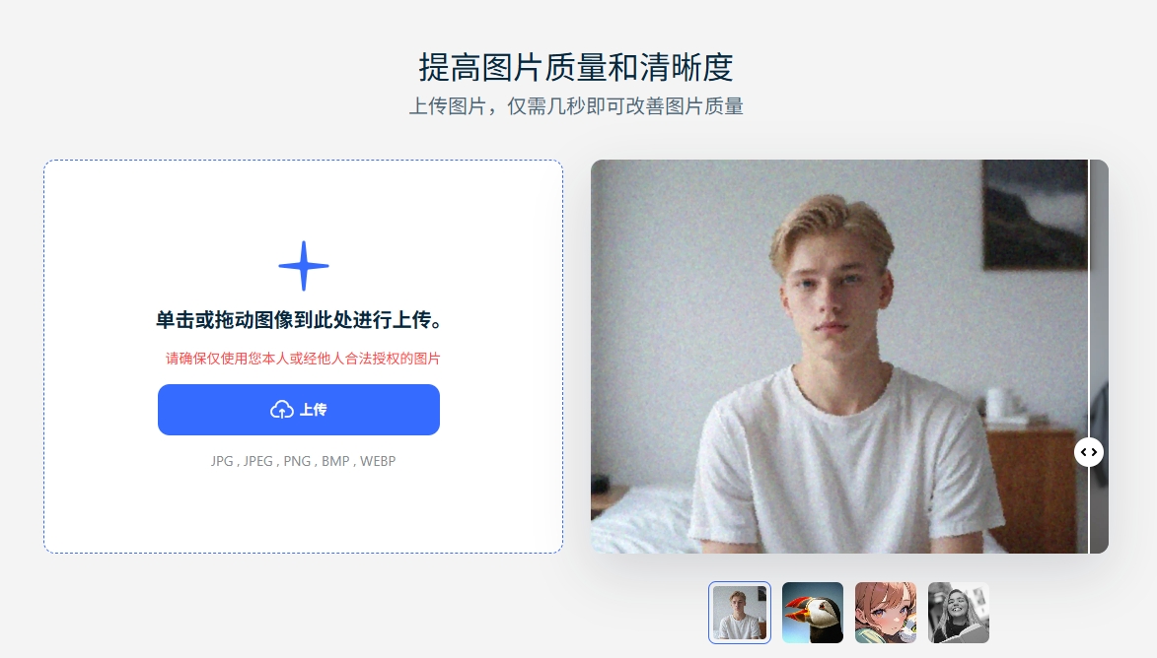The image size is (1157, 658).
Task: Click the cloud upload icon on the button
Action: point(282,410)
